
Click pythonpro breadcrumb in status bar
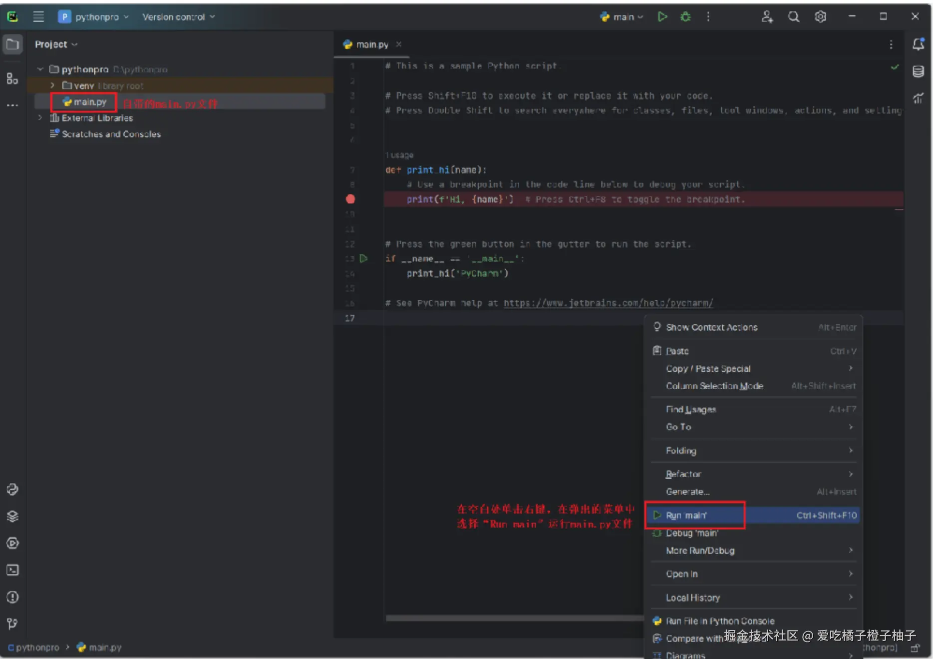tap(33, 648)
